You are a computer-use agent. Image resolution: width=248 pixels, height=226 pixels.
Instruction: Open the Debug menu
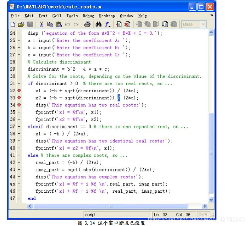[88, 16]
